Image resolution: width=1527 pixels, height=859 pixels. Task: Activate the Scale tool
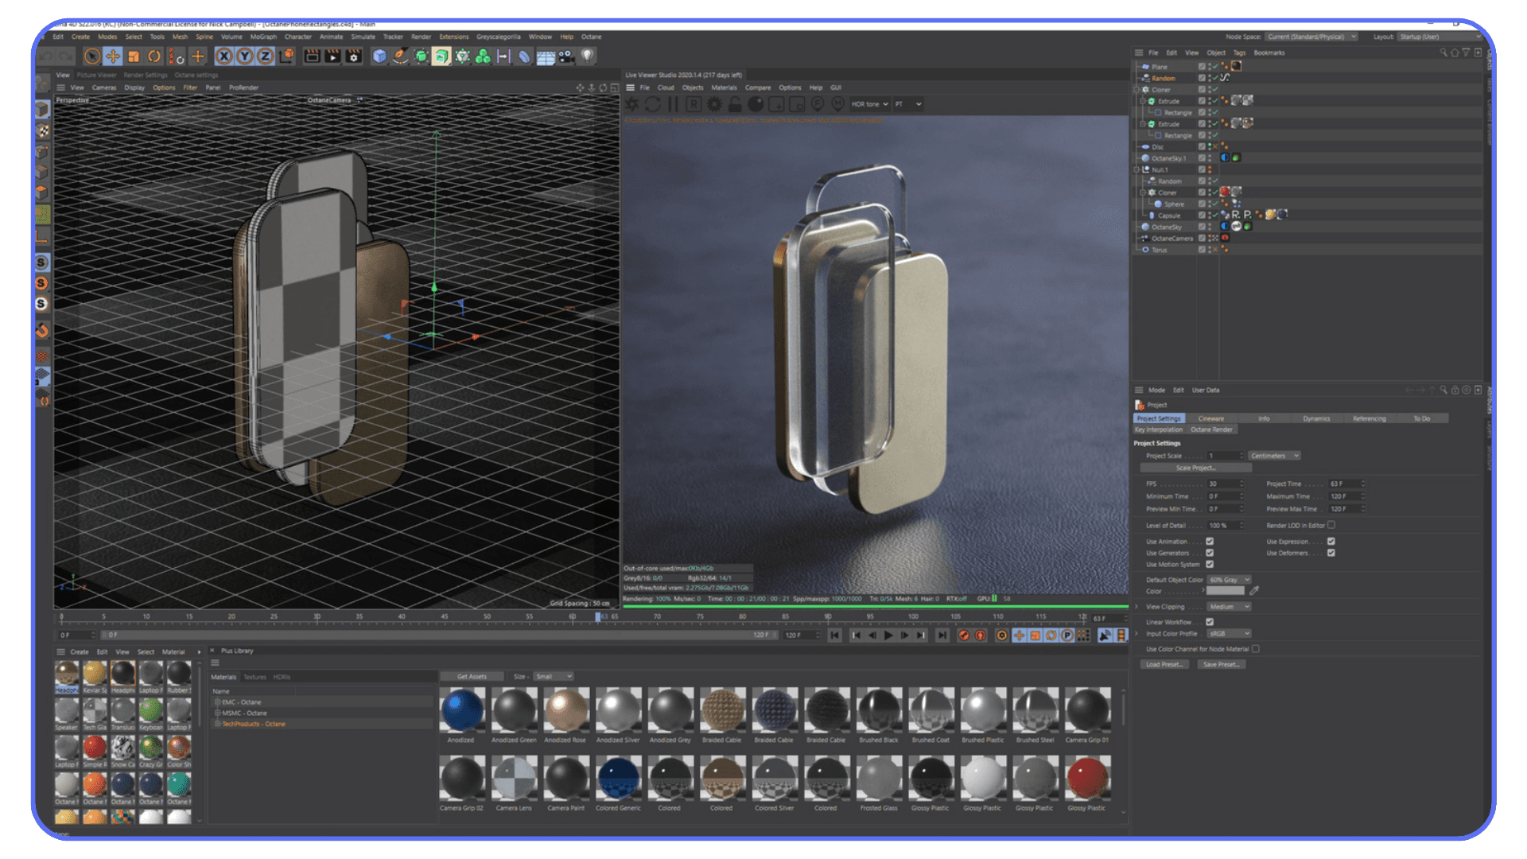tap(134, 56)
